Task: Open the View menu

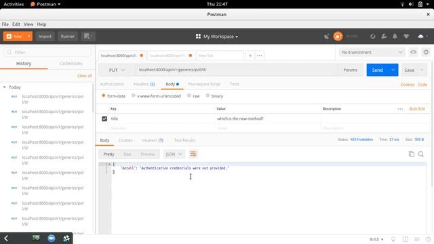Action: (28, 24)
